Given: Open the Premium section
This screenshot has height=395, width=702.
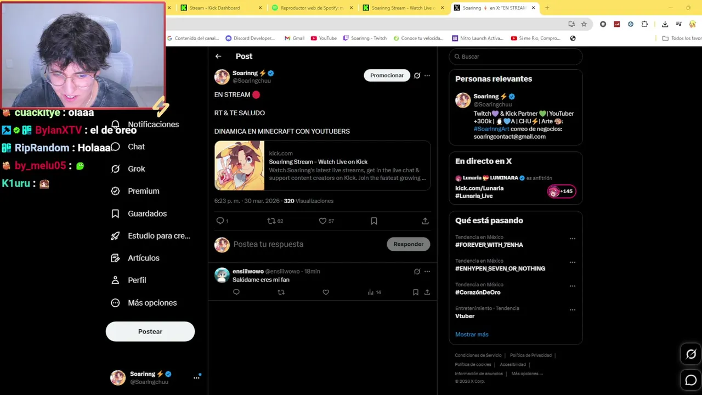Looking at the screenshot, I should click(135, 191).
